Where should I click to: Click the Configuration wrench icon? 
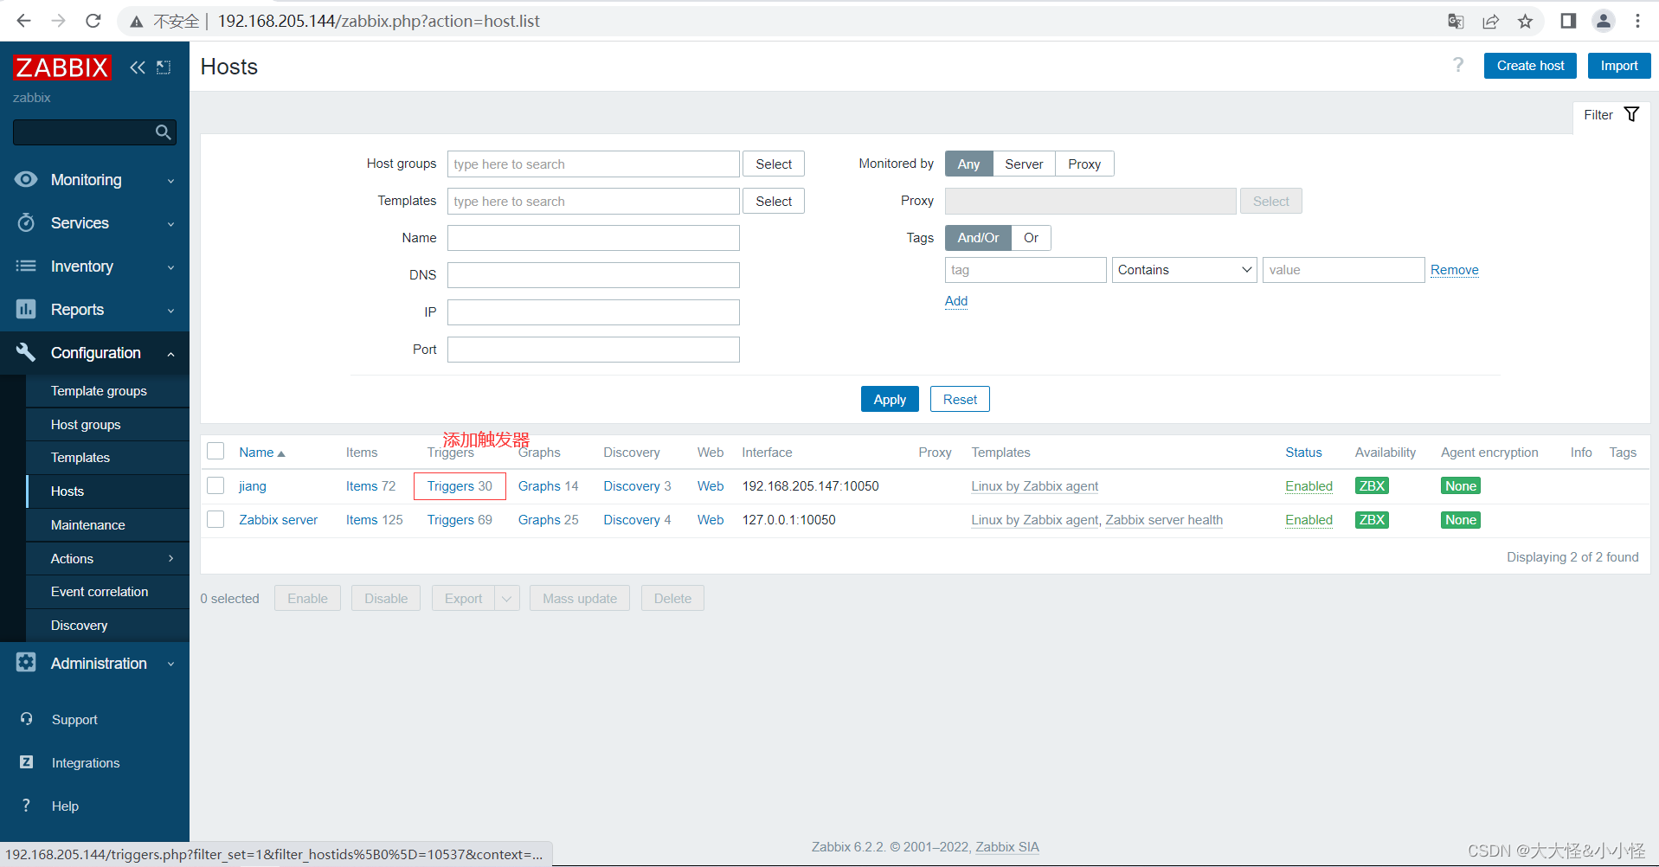click(26, 352)
